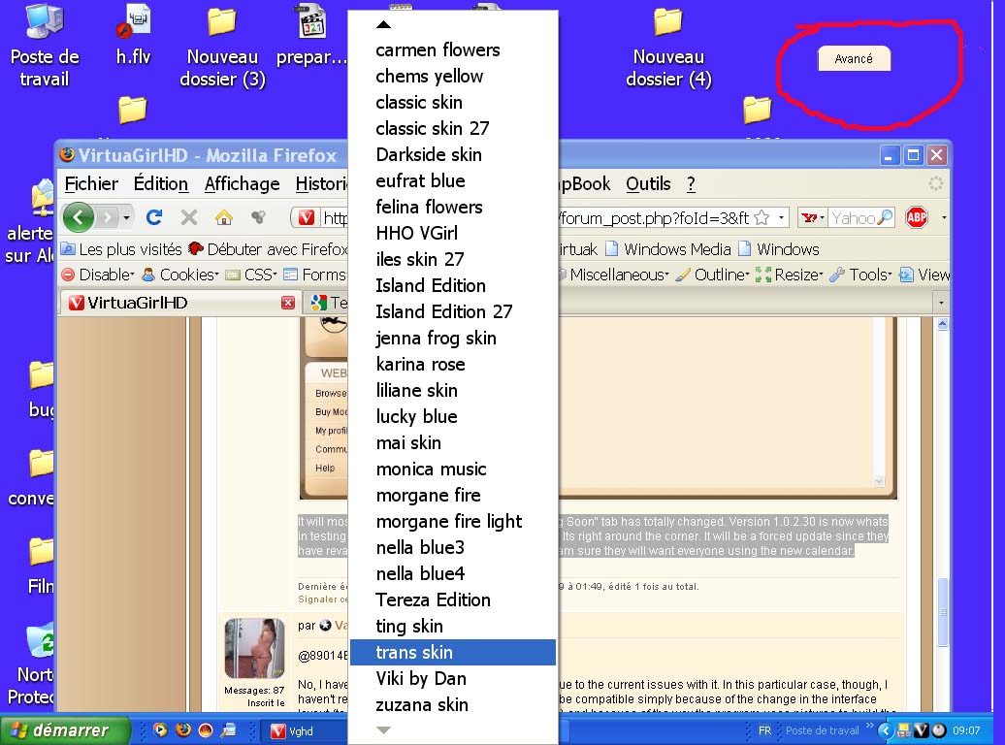This screenshot has height=745, width=1005.
Task: Open the Windows Media bookmark
Action: pos(668,249)
